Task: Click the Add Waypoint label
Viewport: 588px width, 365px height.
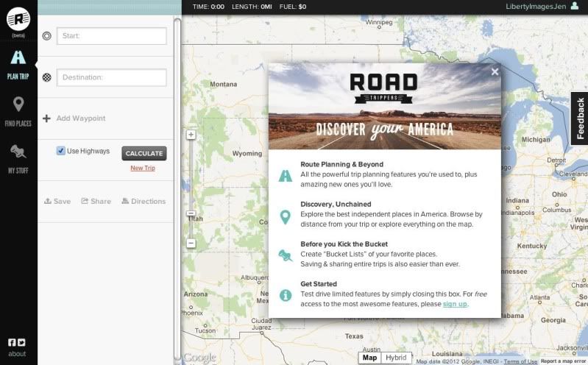Action: [81, 118]
